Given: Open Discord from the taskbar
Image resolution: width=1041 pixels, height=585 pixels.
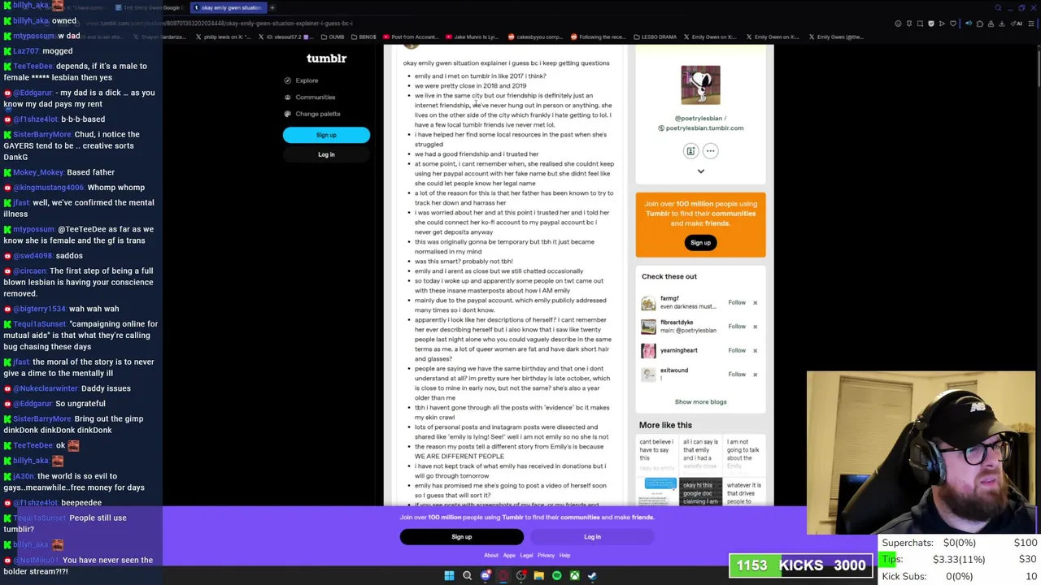Looking at the screenshot, I should [x=486, y=576].
